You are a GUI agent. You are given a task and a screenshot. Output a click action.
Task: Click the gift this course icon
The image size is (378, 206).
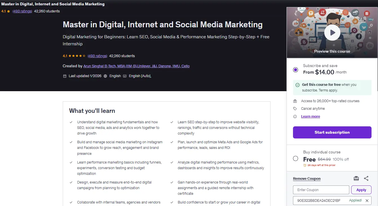pos(356,178)
